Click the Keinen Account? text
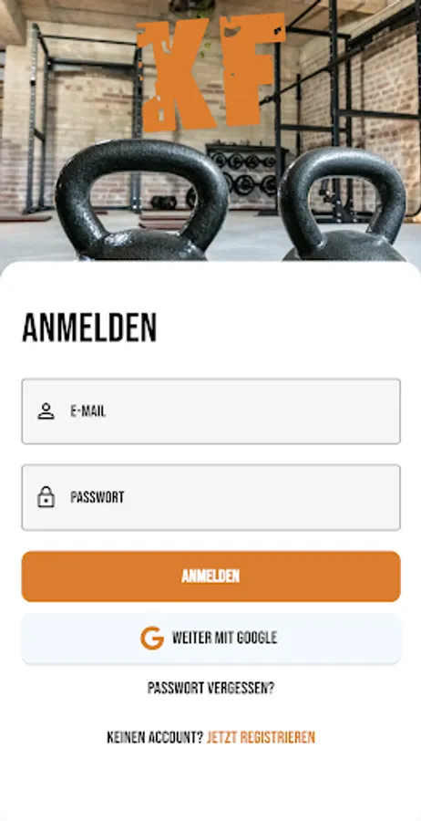 tap(155, 738)
